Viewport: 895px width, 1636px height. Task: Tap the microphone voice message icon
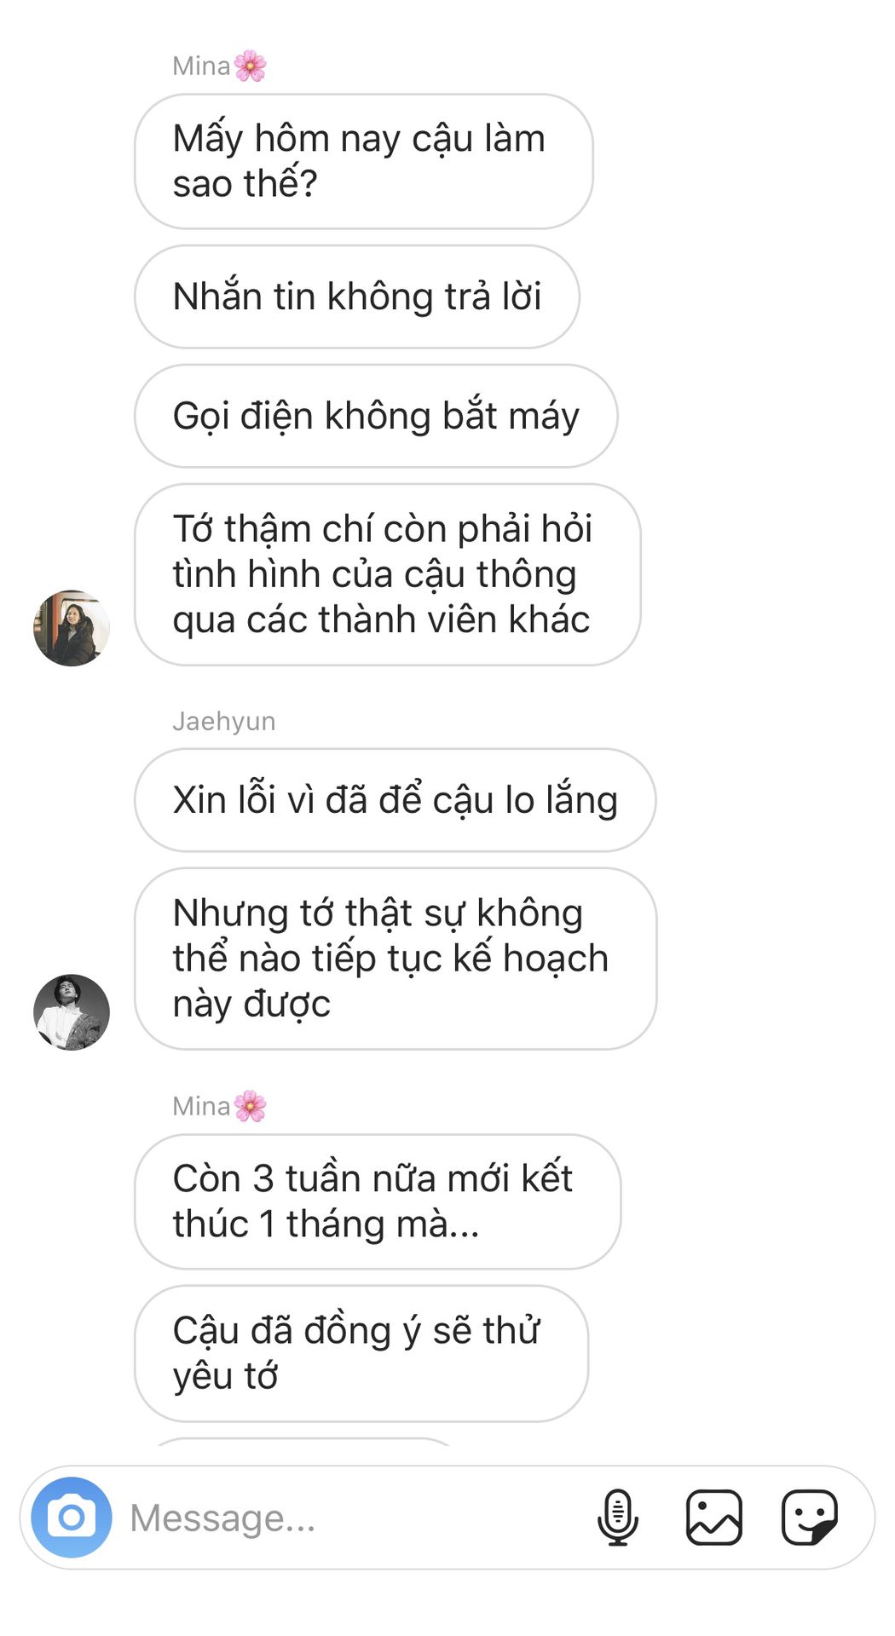pyautogui.click(x=618, y=1518)
